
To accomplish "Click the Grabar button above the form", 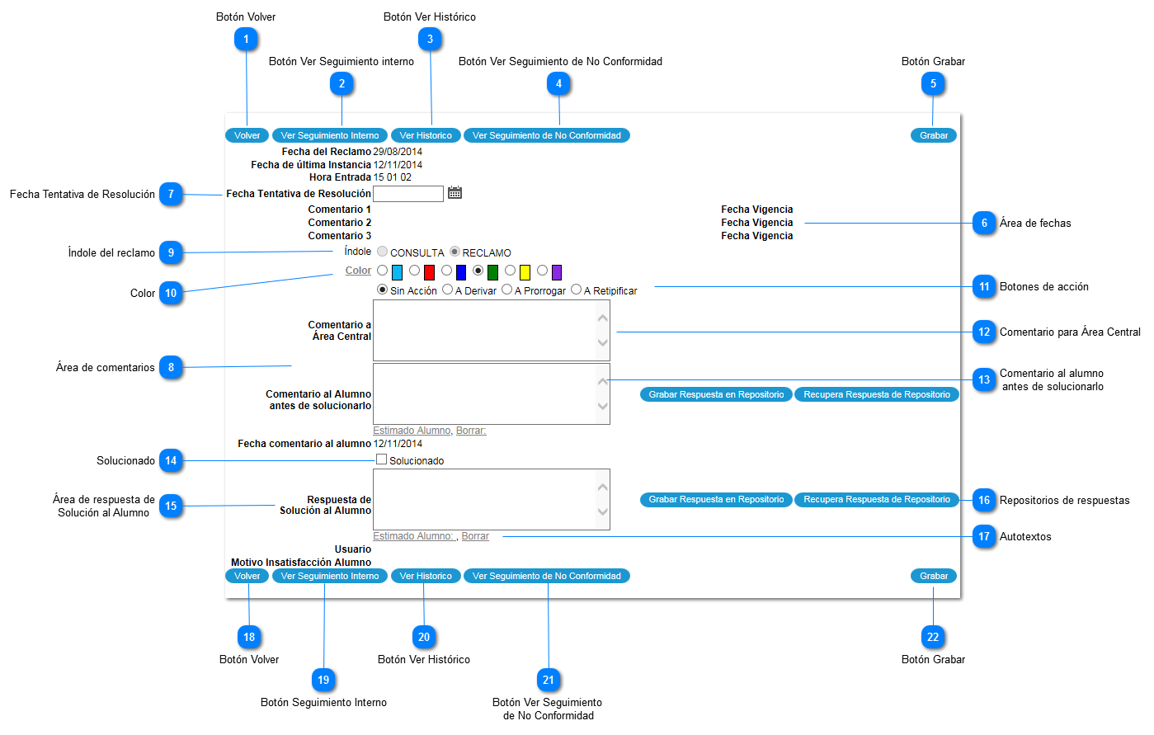I will click(934, 135).
